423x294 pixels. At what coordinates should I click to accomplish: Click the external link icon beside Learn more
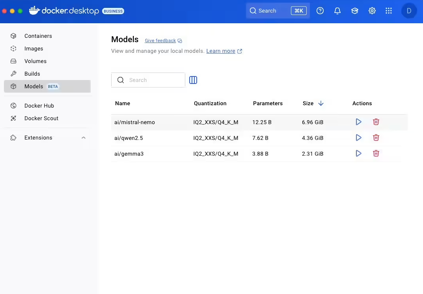click(240, 51)
